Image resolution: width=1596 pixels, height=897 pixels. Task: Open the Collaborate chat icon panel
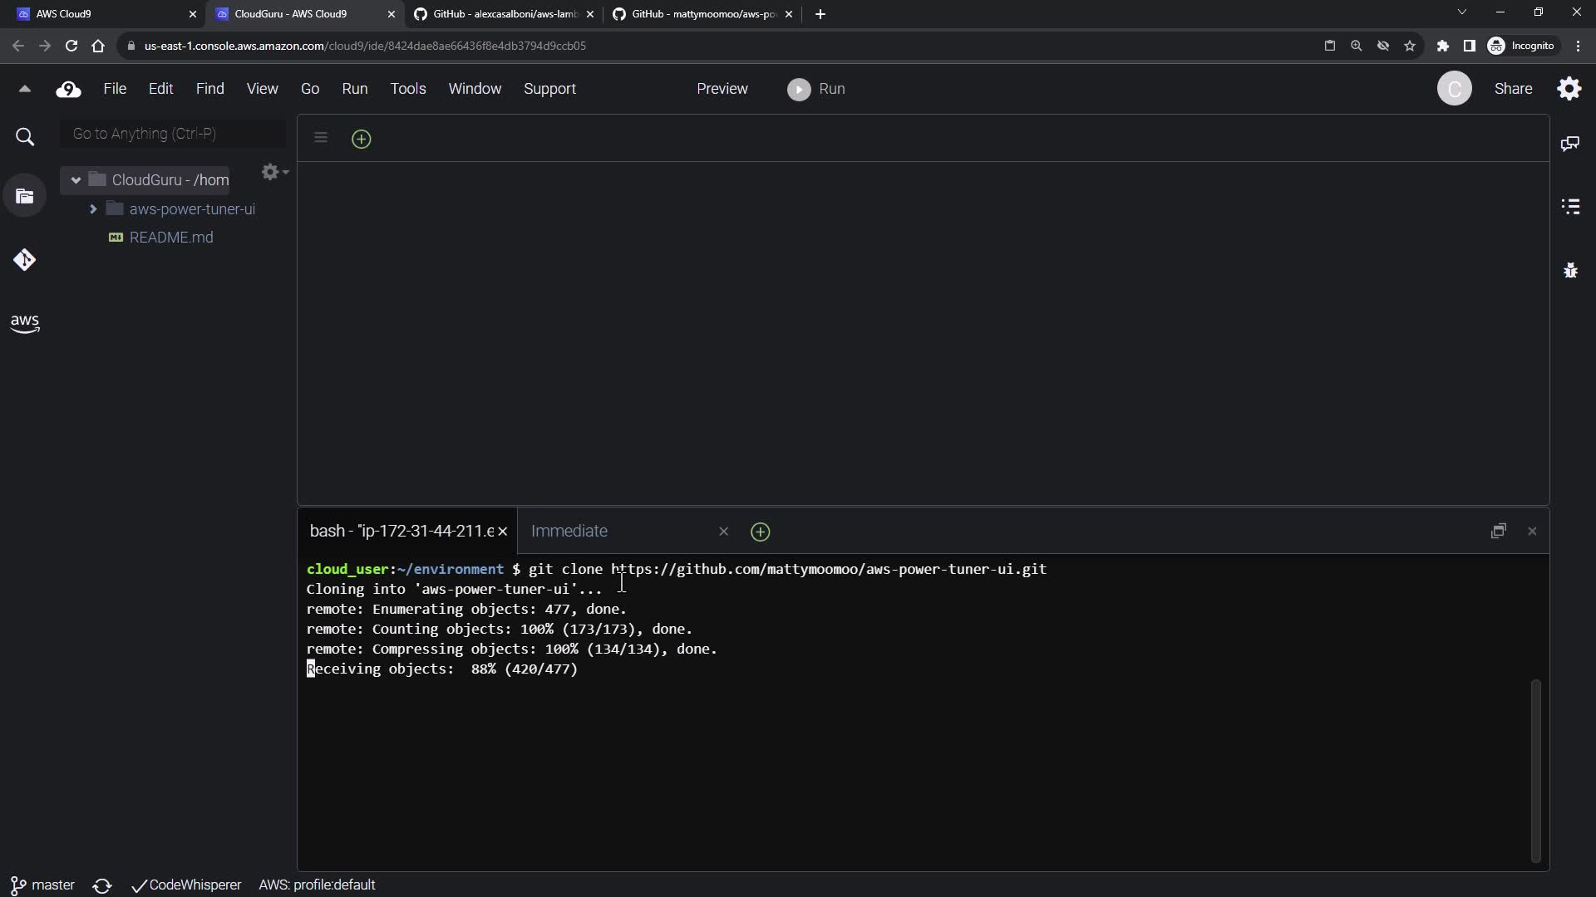pyautogui.click(x=1570, y=144)
